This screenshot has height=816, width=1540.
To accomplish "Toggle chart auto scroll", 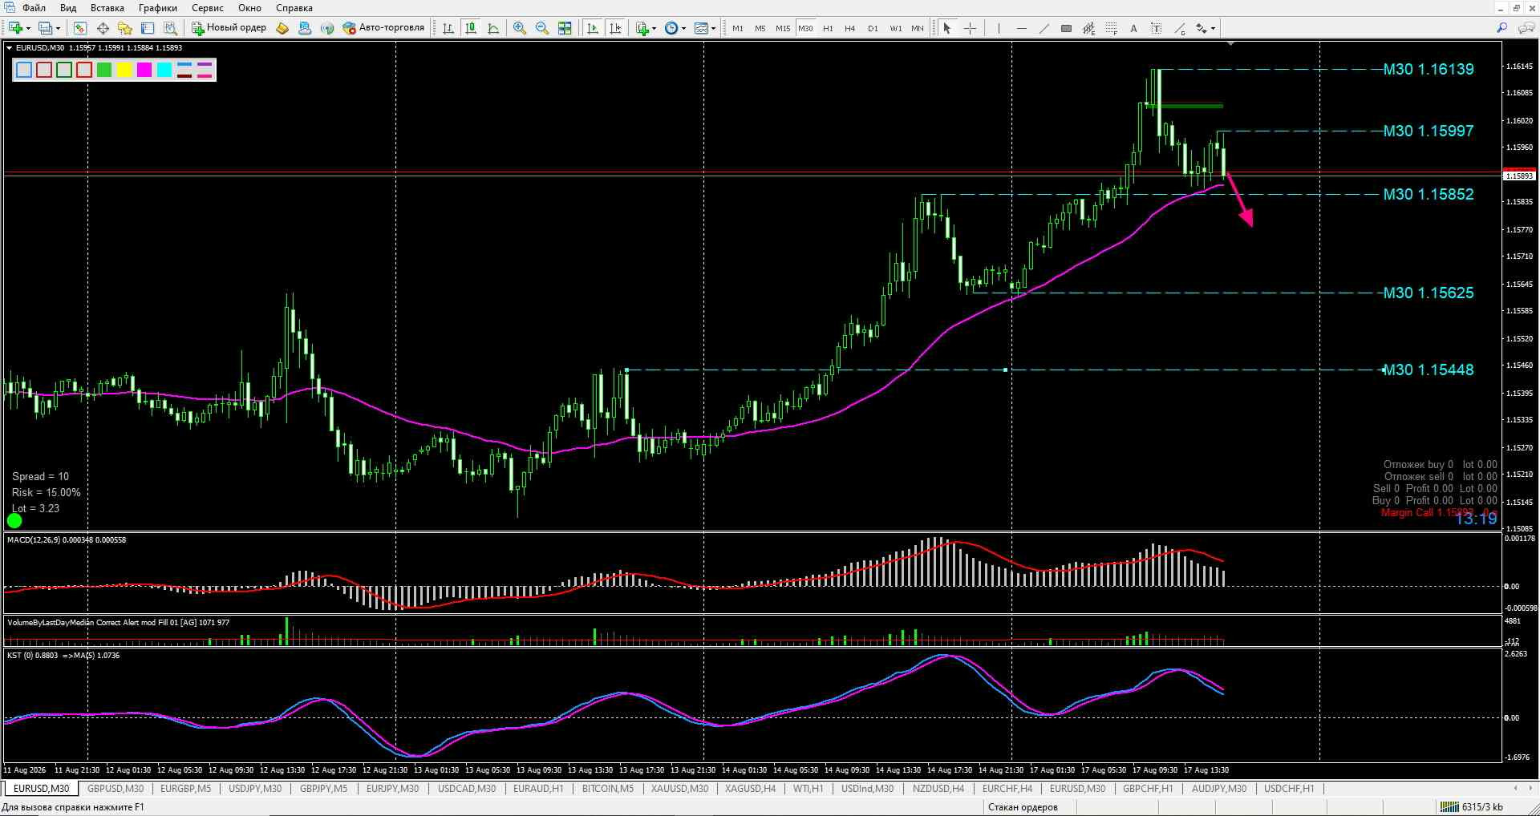I will pyautogui.click(x=593, y=28).
